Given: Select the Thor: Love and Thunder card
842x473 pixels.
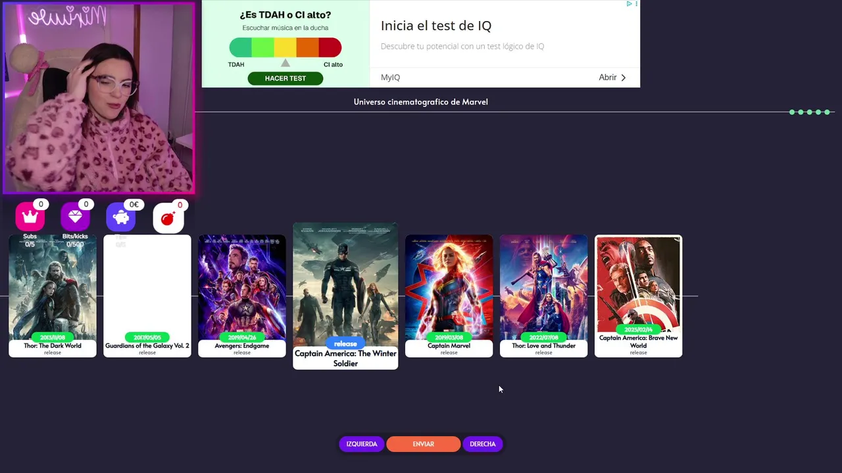Looking at the screenshot, I should click(543, 296).
